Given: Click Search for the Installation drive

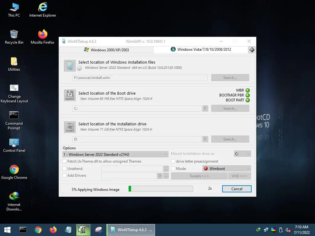Looking at the screenshot, I should (x=230, y=139).
